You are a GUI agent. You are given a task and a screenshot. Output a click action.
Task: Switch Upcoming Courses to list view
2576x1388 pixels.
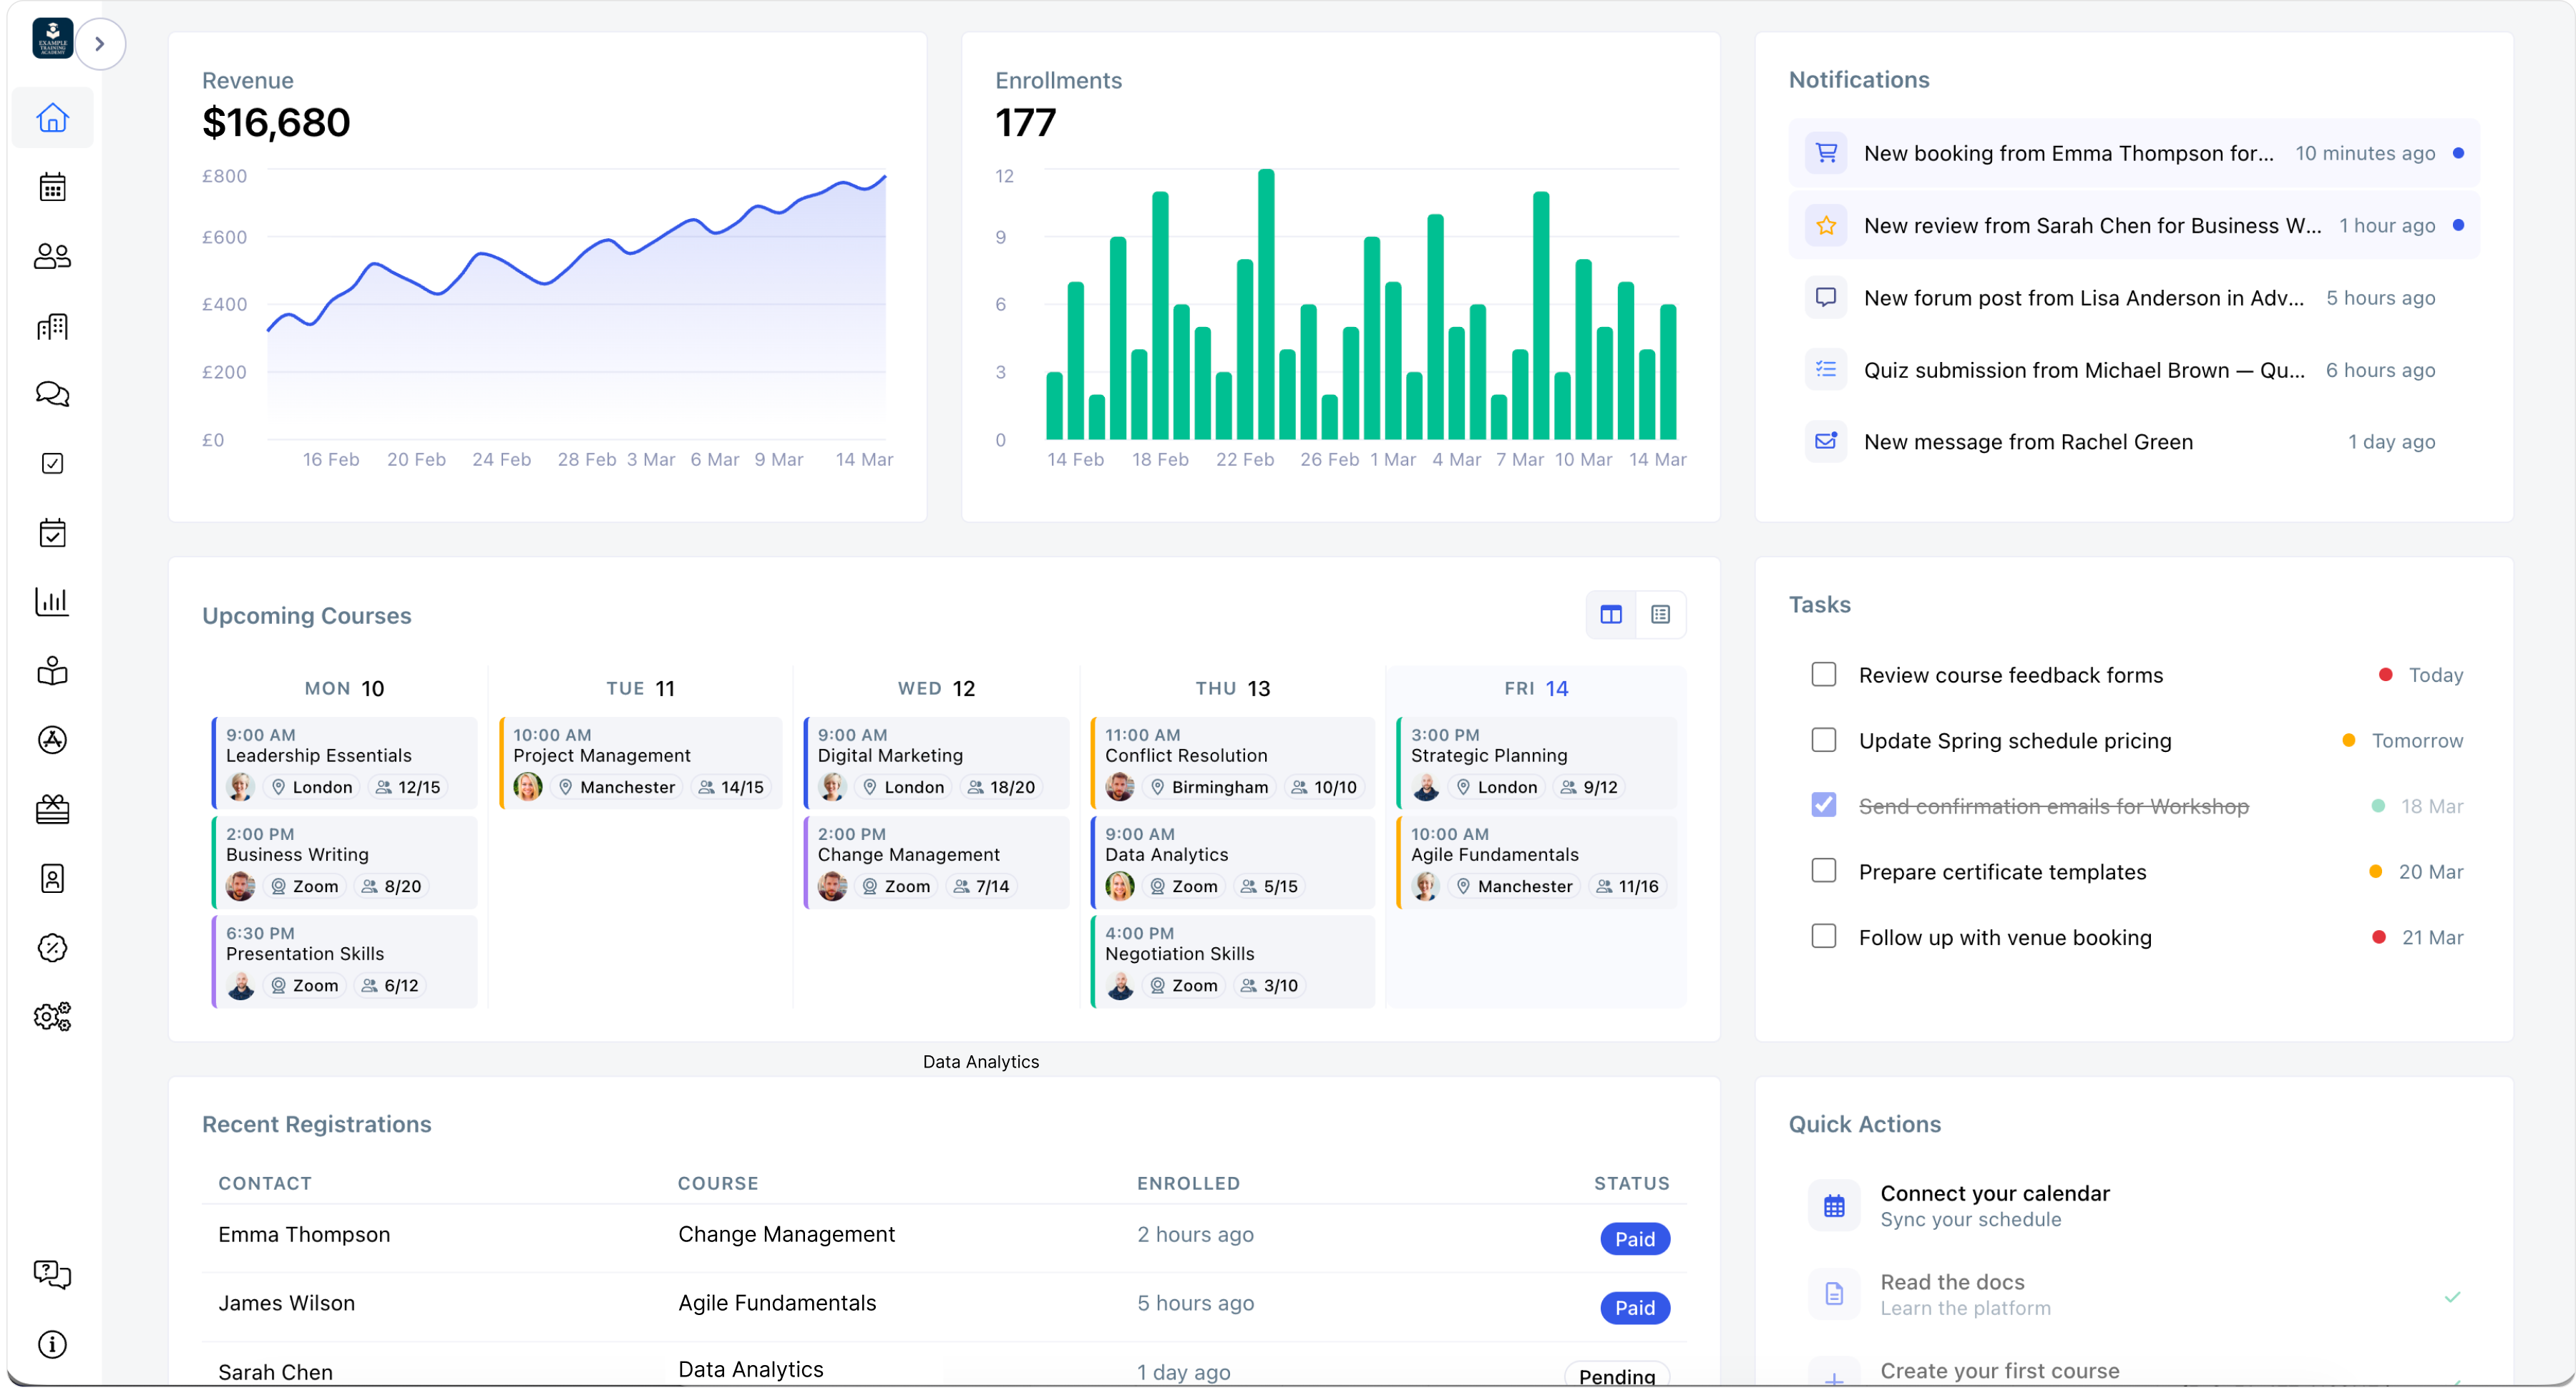click(x=1660, y=614)
